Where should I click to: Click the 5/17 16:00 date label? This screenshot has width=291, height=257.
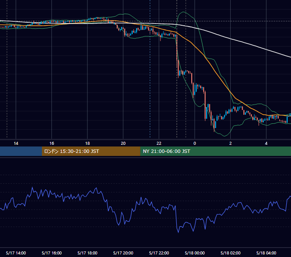[x=52, y=253]
